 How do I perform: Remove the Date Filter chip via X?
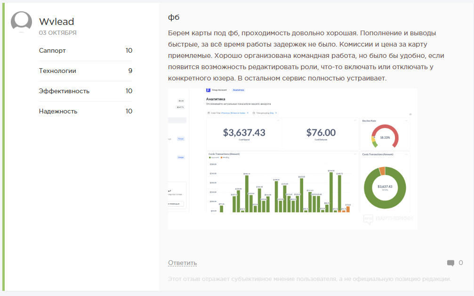[248, 113]
